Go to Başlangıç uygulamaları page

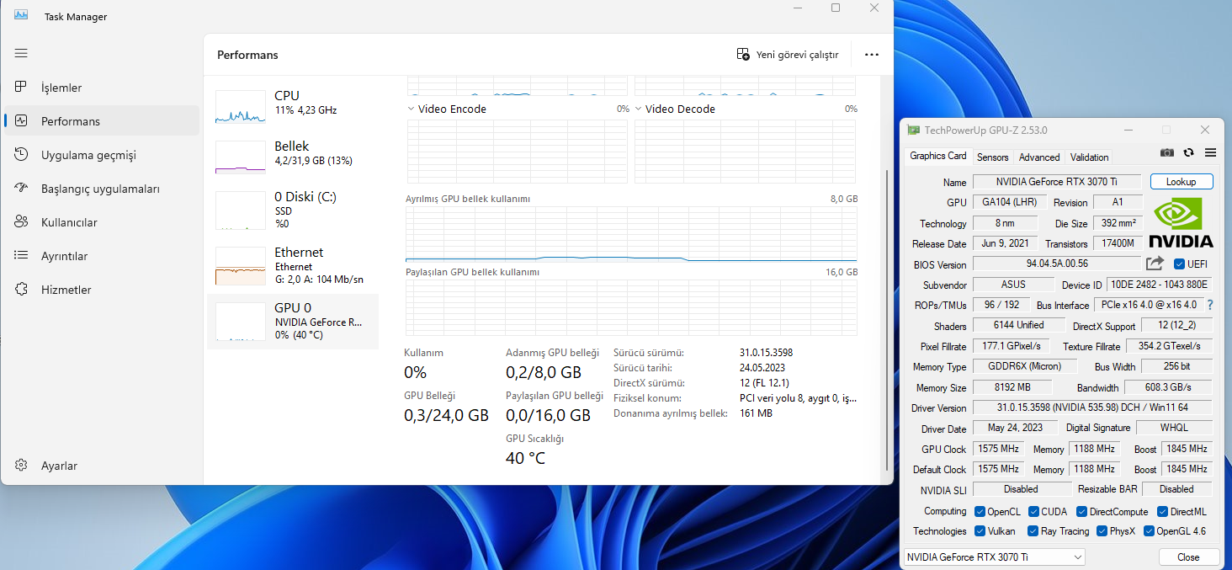[x=102, y=189]
